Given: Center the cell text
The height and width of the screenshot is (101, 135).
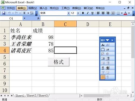Looking at the screenshot, I should tap(103, 13).
